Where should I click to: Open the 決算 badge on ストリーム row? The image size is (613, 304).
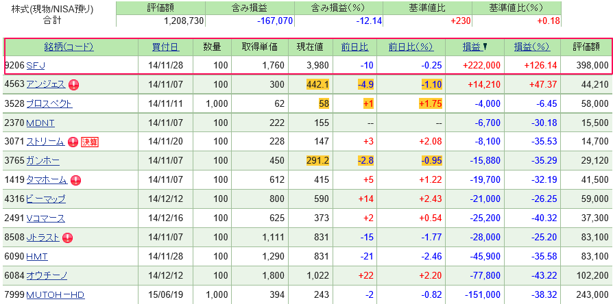pyautogui.click(x=90, y=142)
